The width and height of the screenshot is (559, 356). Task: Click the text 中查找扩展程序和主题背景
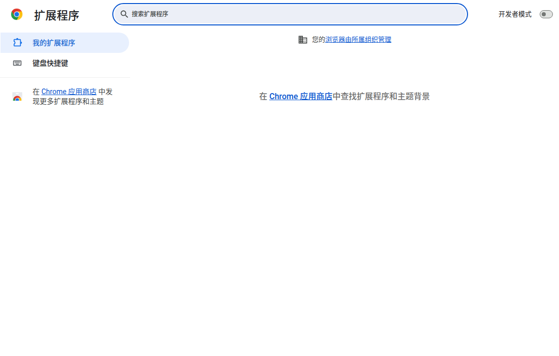(381, 96)
